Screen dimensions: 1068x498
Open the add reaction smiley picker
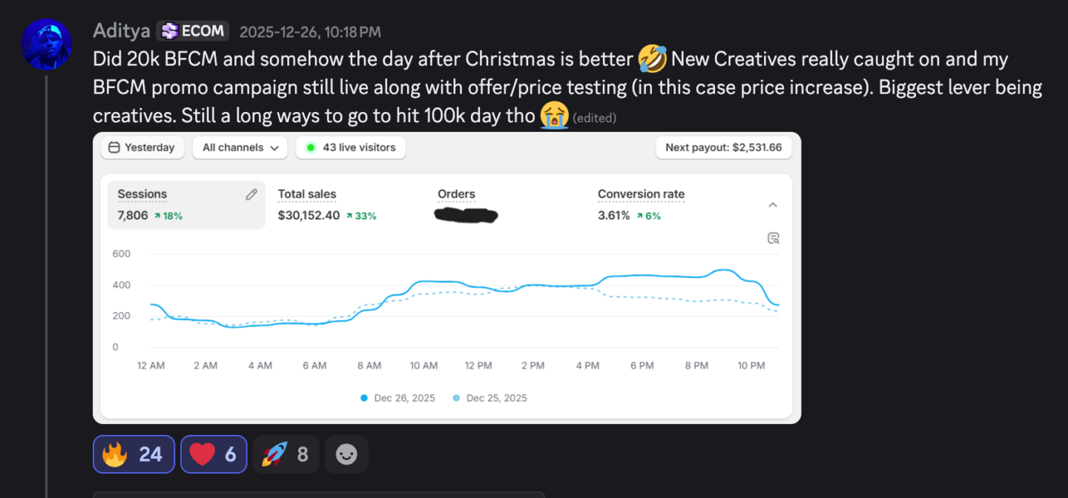(346, 454)
